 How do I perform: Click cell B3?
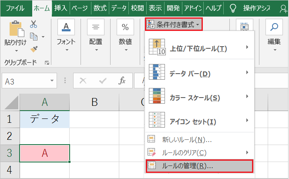(94, 153)
